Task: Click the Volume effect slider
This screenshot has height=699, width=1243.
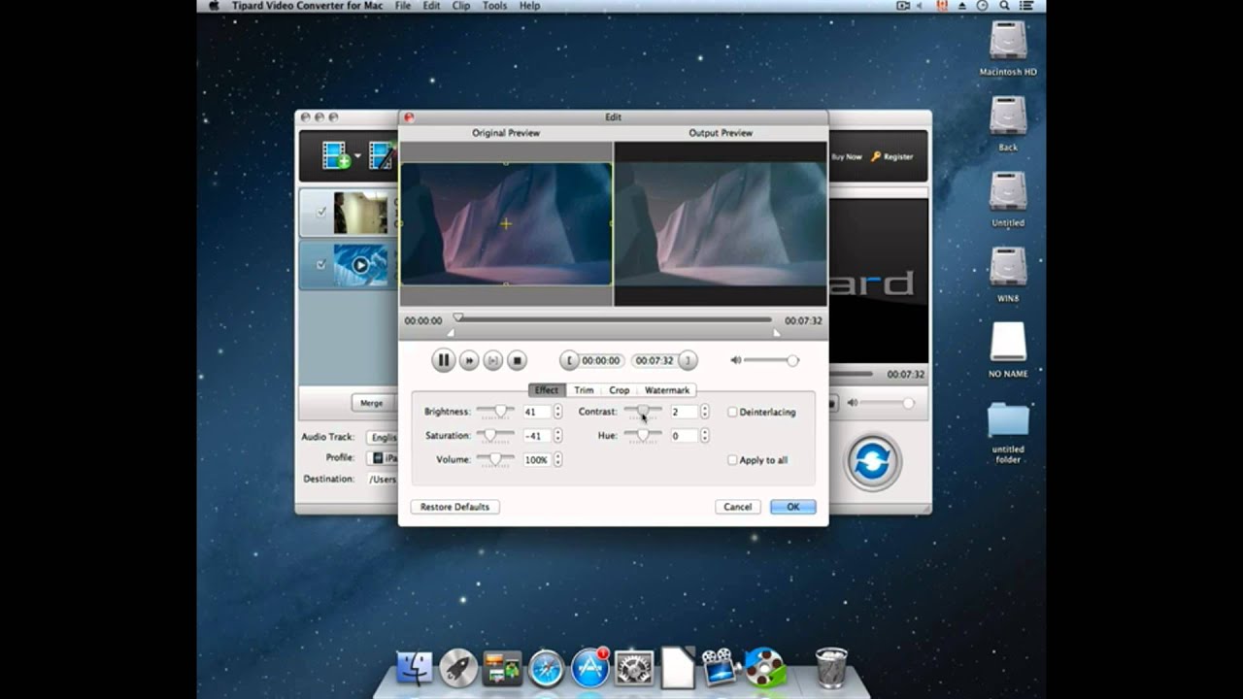Action: (495, 459)
